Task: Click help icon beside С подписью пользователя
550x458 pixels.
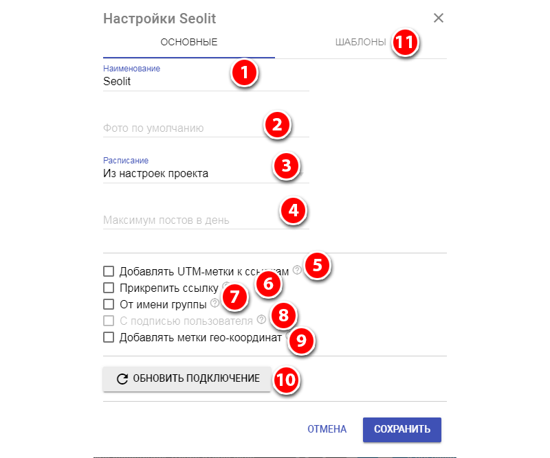Action: (x=261, y=319)
